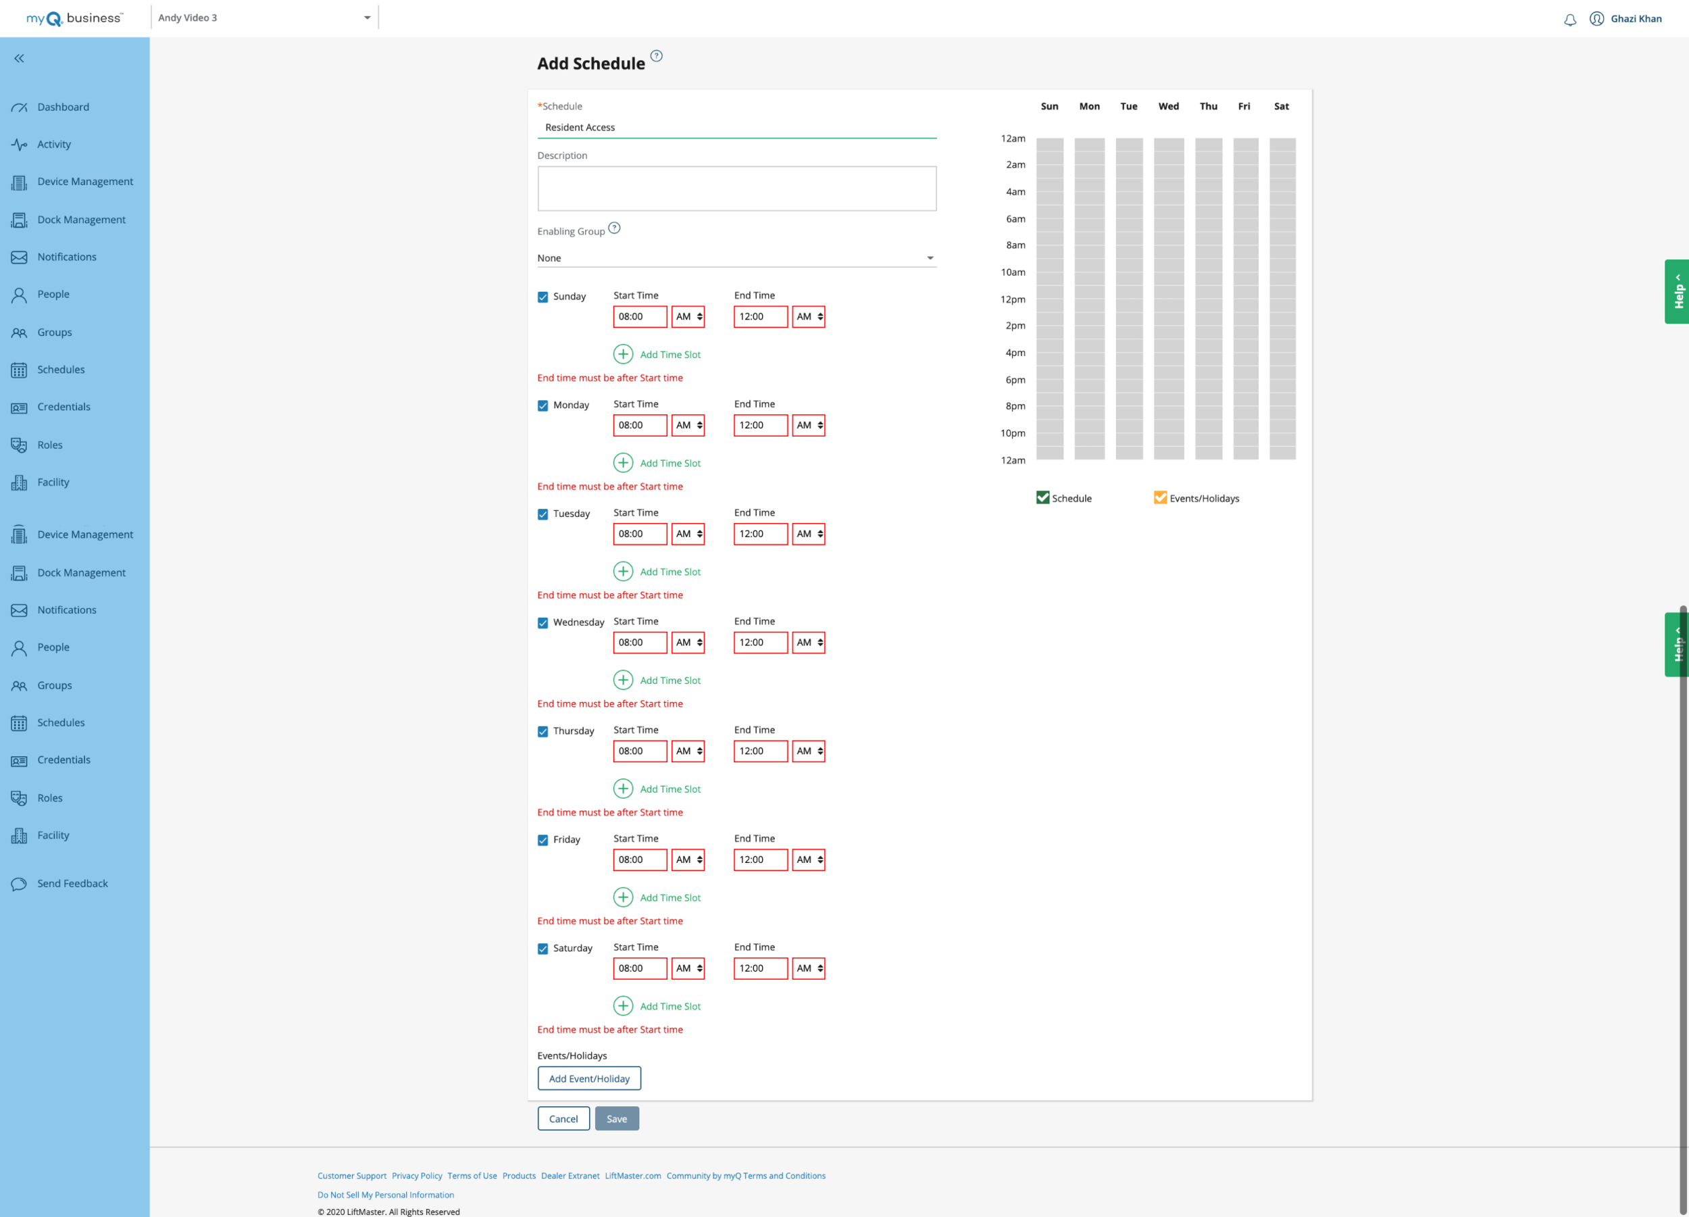The image size is (1689, 1217).
Task: Open the Notifications bell at top right
Action: tap(1569, 19)
